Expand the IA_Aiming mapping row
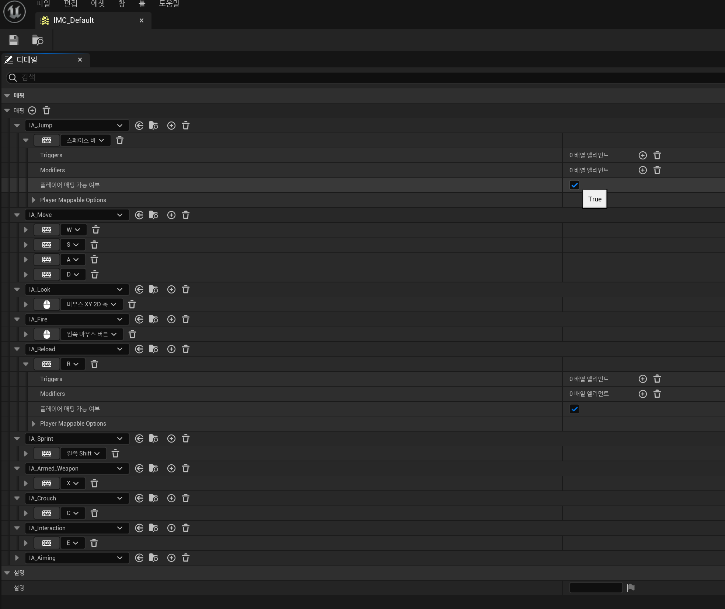The width and height of the screenshot is (725, 609). (x=17, y=558)
